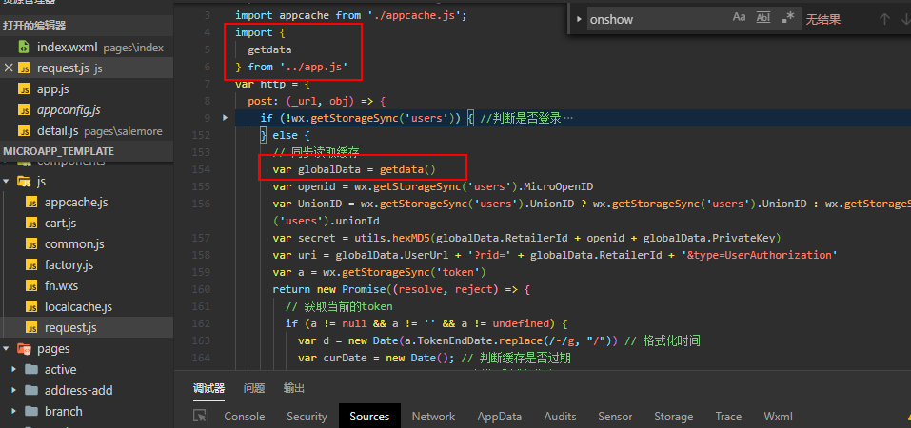911x428 pixels.
Task: Select the Sources devtools tab
Action: [369, 417]
